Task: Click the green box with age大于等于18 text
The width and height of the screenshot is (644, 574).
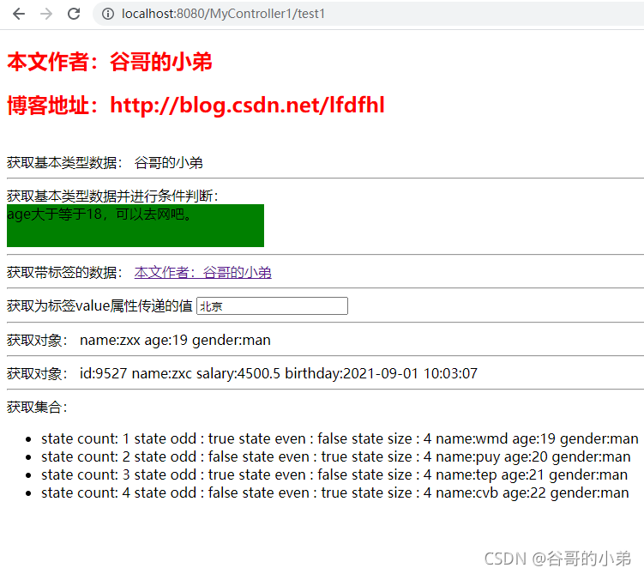Action: pos(135,226)
